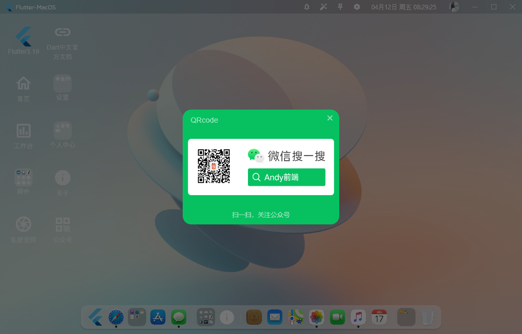
Task: Open Messages in the dock
Action: tap(179, 317)
